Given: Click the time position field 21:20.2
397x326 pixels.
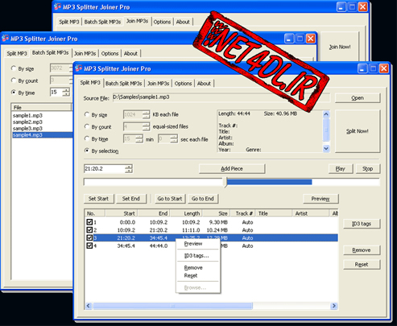Looking at the screenshot, I should [x=105, y=169].
